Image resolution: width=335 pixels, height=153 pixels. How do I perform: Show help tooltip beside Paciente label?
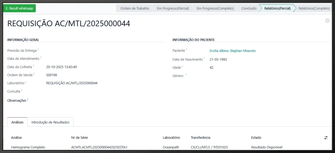(x=186, y=50)
